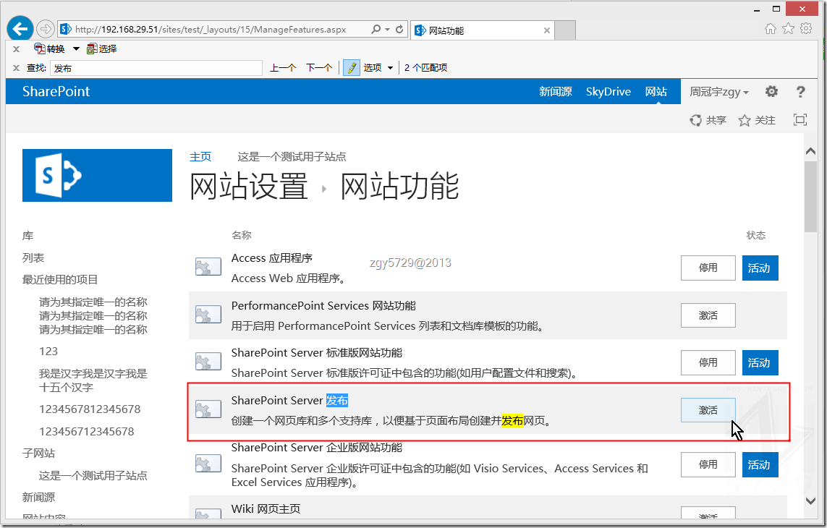
Task: Click the 选择 toolbar icon
Action: point(92,48)
